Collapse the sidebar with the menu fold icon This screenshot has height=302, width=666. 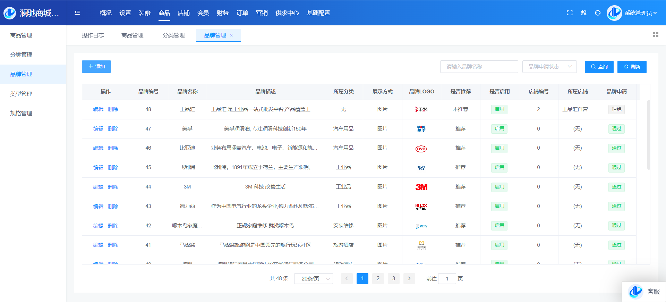point(77,13)
